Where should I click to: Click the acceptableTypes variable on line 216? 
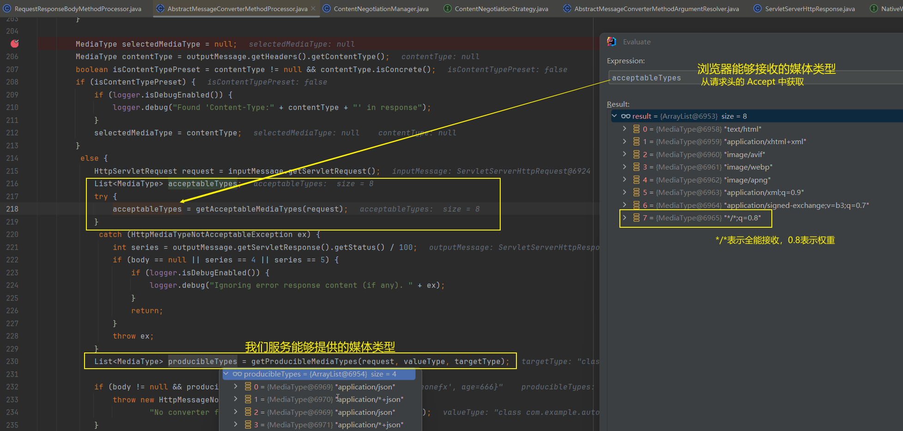(202, 183)
